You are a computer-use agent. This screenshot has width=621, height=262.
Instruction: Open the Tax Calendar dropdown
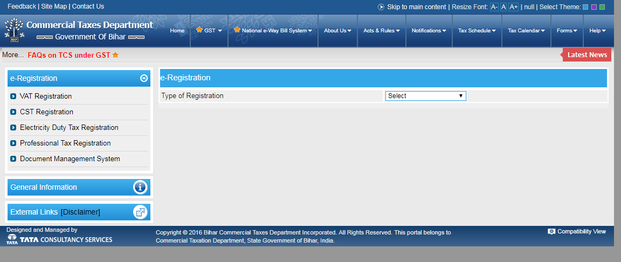(x=526, y=31)
